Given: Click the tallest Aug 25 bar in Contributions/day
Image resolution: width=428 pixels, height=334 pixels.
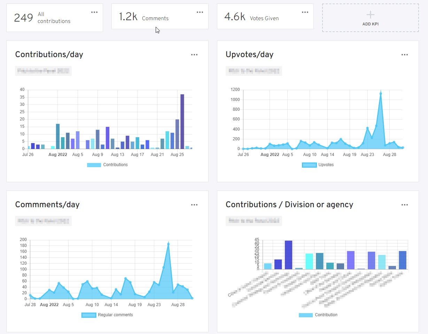Looking at the screenshot, I should pos(182,122).
